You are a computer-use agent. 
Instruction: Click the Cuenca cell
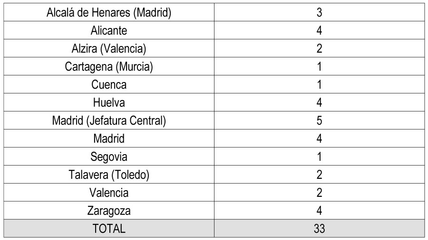tap(109, 85)
